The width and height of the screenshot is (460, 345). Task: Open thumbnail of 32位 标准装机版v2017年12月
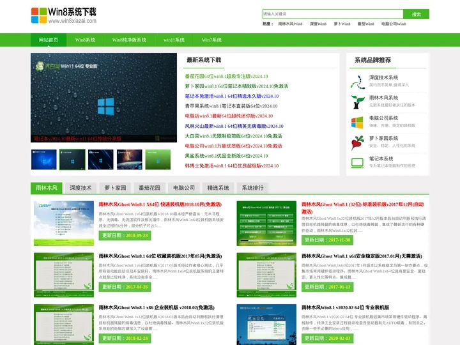(x=266, y=223)
